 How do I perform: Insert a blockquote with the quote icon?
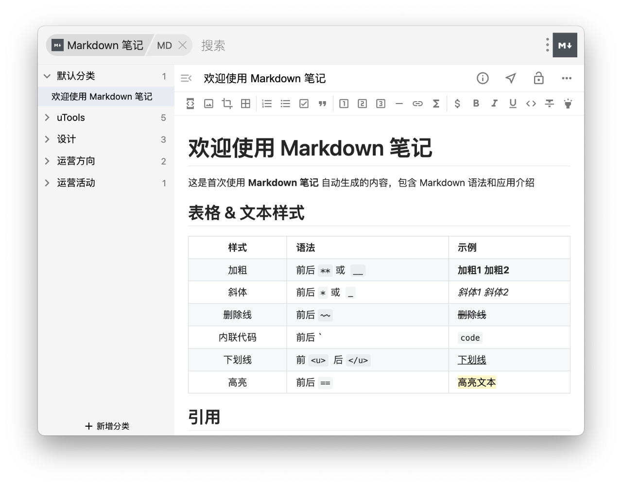coord(322,104)
